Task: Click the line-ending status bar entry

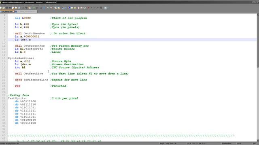Action: coord(226,143)
